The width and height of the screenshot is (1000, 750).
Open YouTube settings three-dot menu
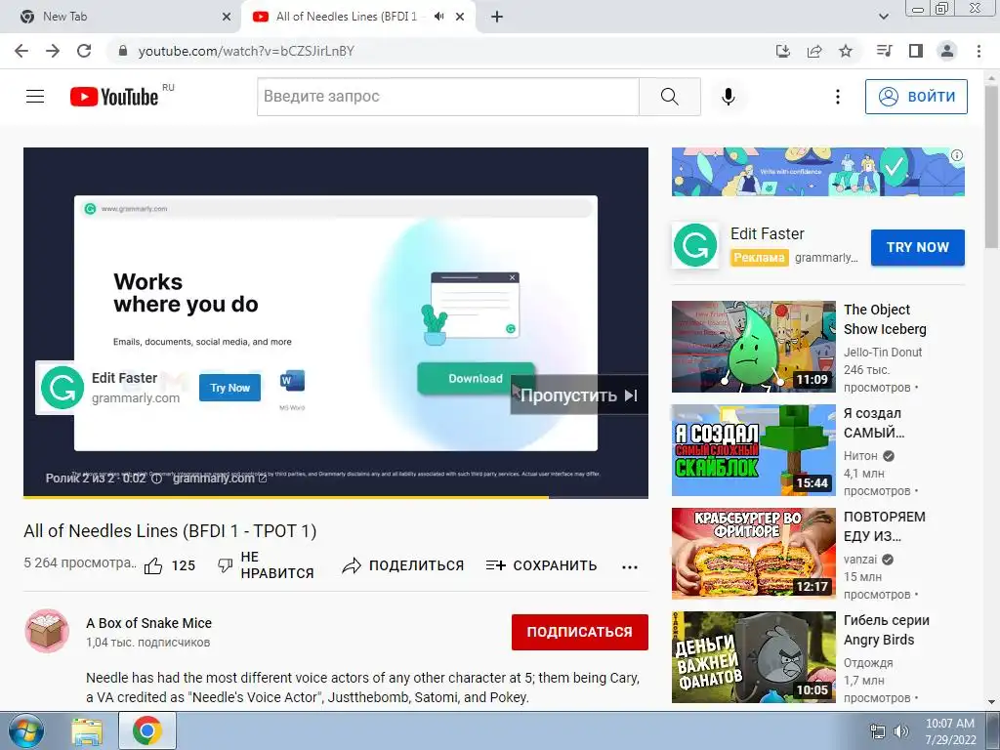[837, 97]
